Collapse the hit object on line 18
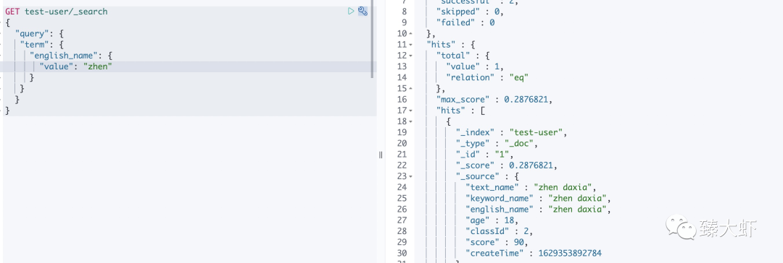This screenshot has height=263, width=783. click(x=410, y=121)
